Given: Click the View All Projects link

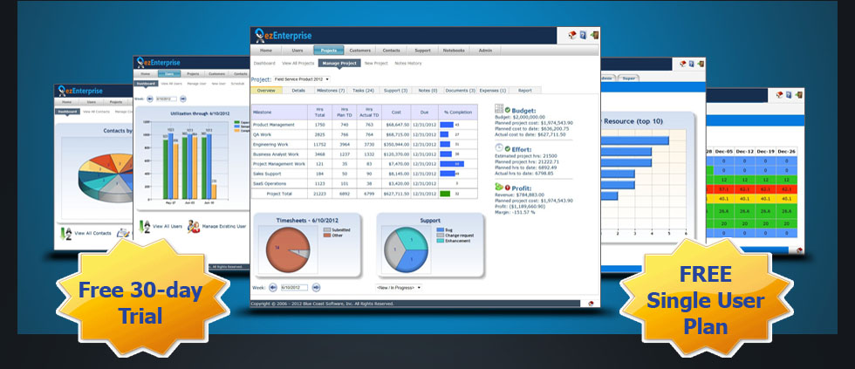Looking at the screenshot, I should [298, 63].
